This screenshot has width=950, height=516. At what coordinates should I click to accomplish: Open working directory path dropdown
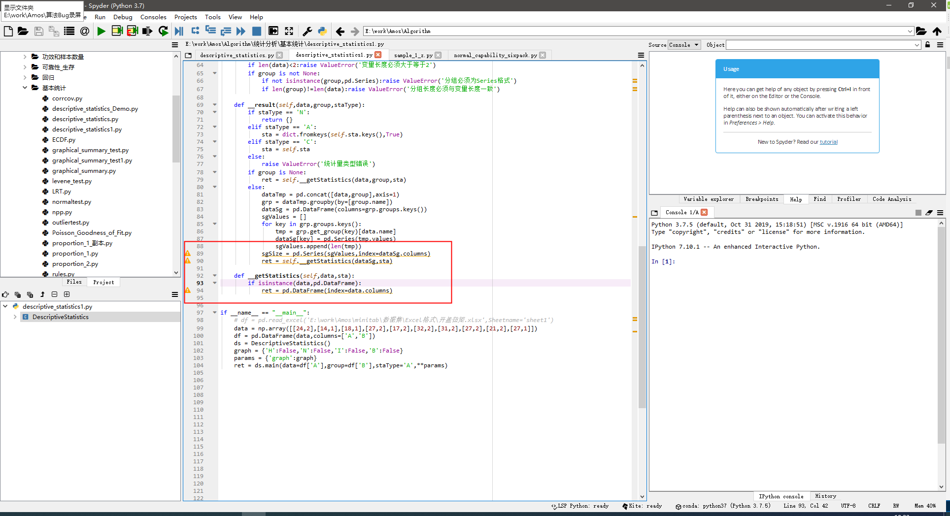click(x=910, y=31)
